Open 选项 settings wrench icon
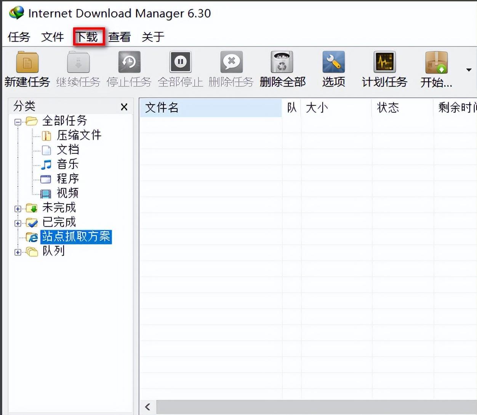 coord(333,62)
